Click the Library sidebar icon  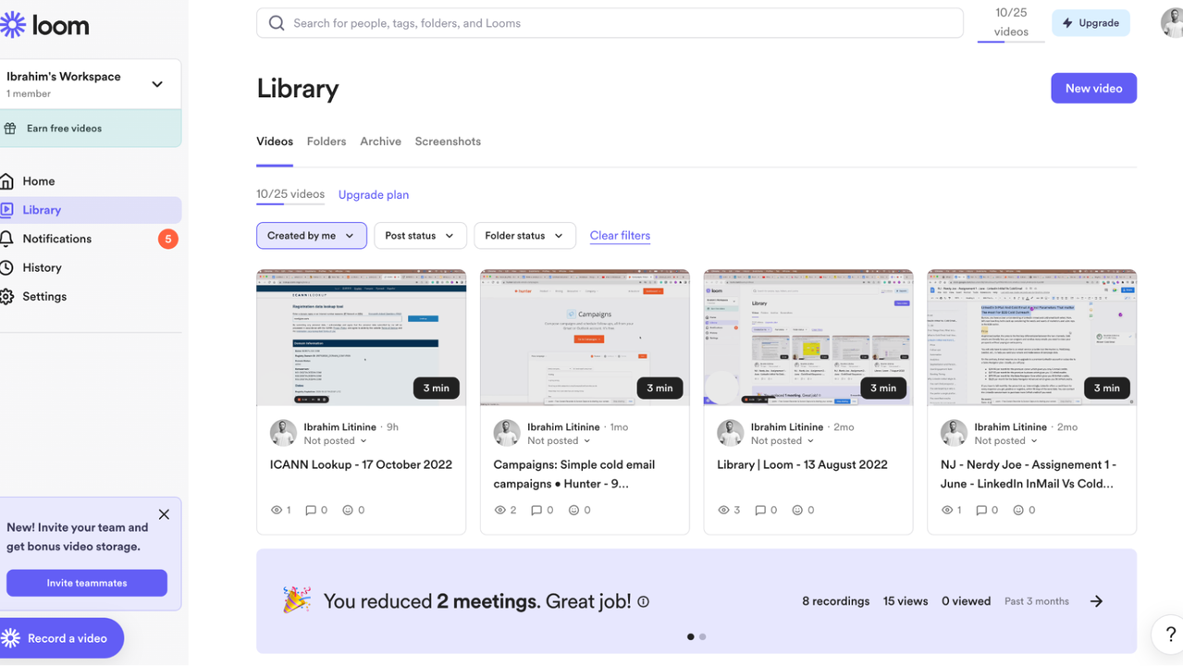click(x=7, y=210)
